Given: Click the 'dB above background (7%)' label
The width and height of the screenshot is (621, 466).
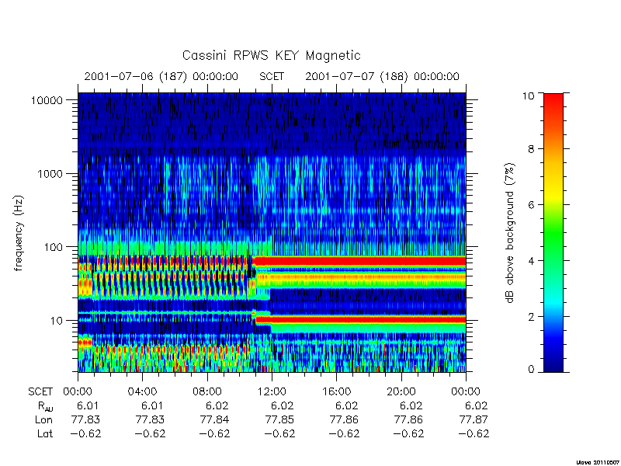Looking at the screenshot, I should tap(510, 234).
